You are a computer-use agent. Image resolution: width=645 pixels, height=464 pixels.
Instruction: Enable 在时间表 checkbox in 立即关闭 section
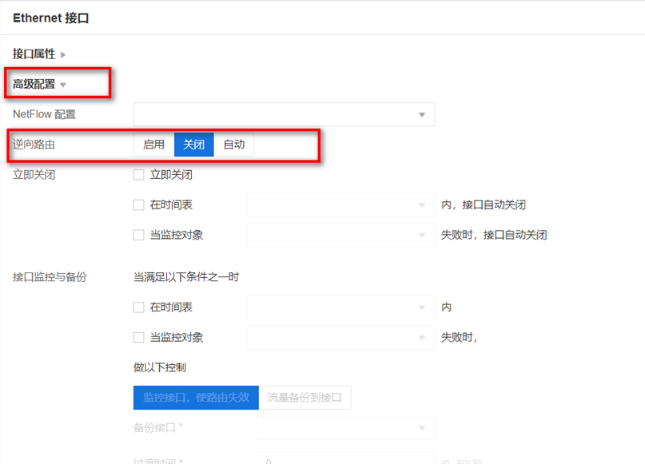pos(139,205)
